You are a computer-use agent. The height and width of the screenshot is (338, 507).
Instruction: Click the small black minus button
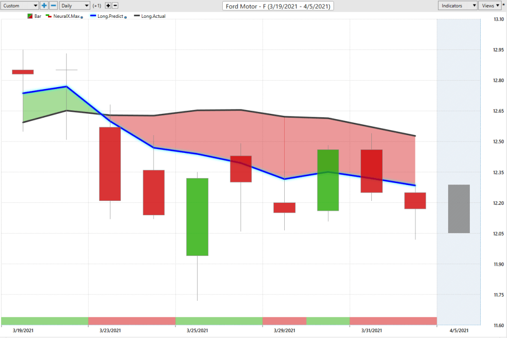115,5
